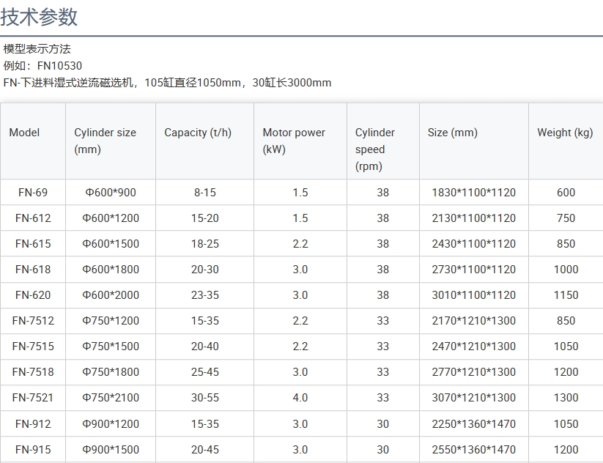Image resolution: width=603 pixels, height=463 pixels.
Task: Select the FN-620 model cell
Action: (33, 295)
